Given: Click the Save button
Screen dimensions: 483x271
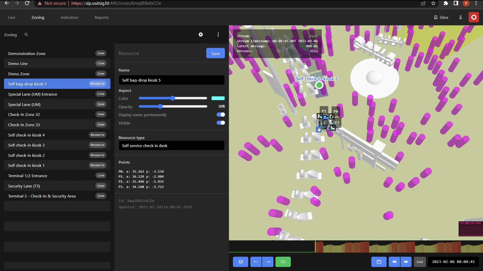Looking at the screenshot, I should pos(215,53).
